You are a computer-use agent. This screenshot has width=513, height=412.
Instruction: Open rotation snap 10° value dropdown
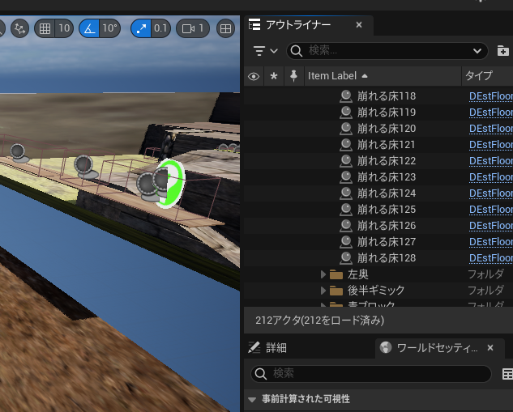point(109,29)
